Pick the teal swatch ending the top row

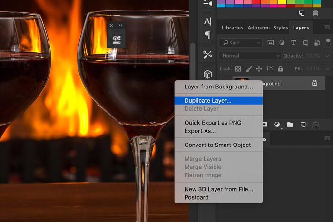(x=317, y=2)
